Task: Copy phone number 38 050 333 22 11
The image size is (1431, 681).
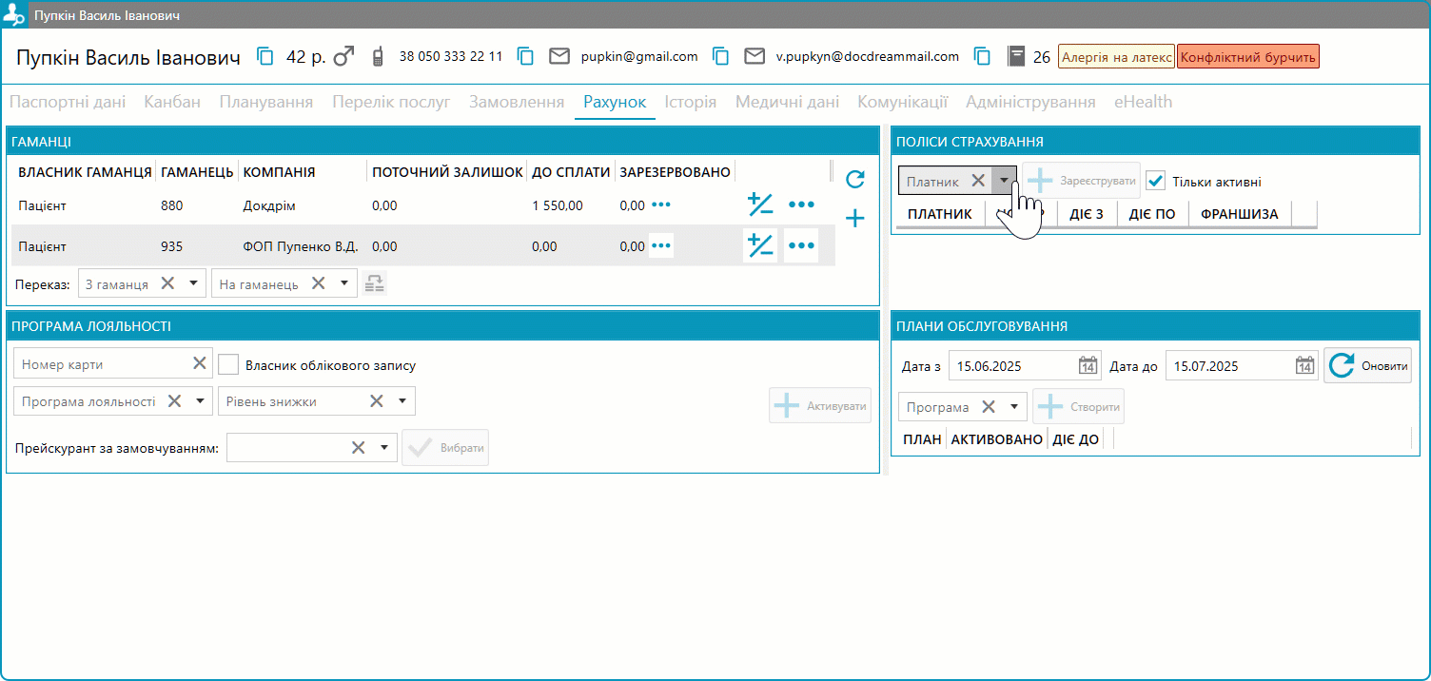Action: (x=525, y=56)
